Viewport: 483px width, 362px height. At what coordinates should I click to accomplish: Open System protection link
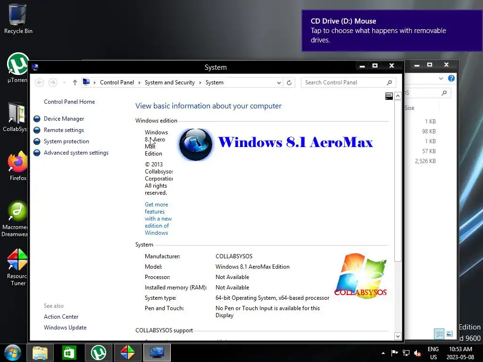pos(66,141)
